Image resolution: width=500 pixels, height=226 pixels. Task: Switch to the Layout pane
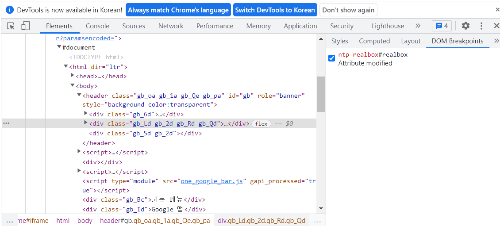(411, 41)
